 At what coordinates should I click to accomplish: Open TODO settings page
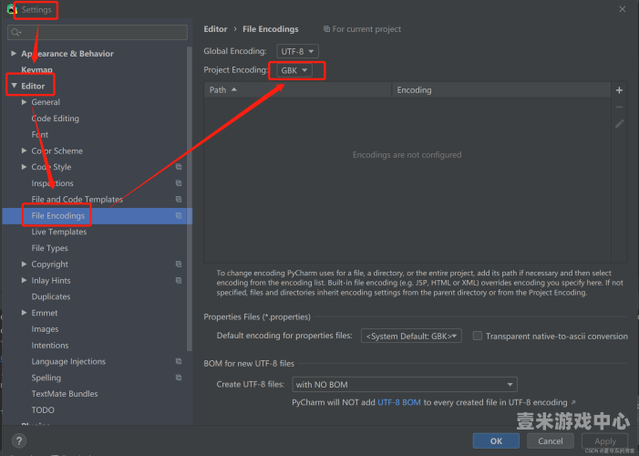(x=43, y=409)
